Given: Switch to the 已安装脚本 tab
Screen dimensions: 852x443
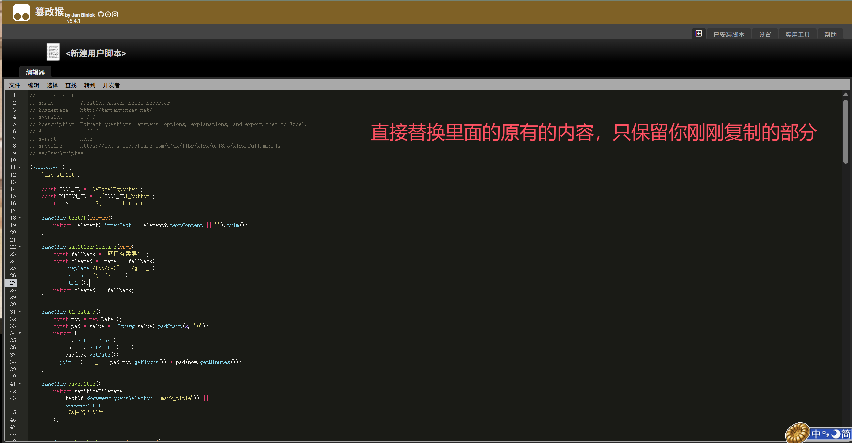Looking at the screenshot, I should coord(729,35).
